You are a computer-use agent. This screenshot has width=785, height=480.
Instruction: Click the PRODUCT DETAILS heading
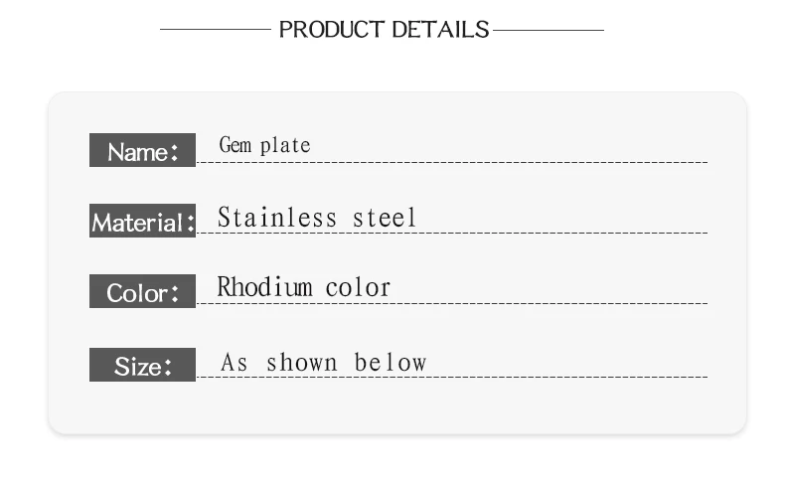point(384,30)
